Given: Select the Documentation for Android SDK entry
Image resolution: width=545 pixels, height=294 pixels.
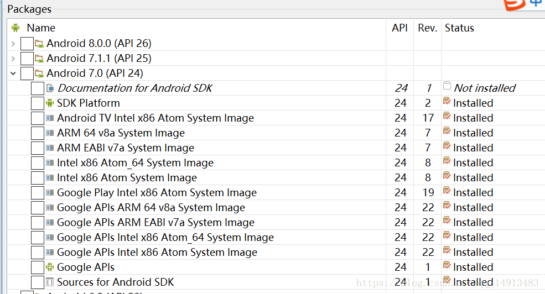Looking at the screenshot, I should pyautogui.click(x=135, y=88).
